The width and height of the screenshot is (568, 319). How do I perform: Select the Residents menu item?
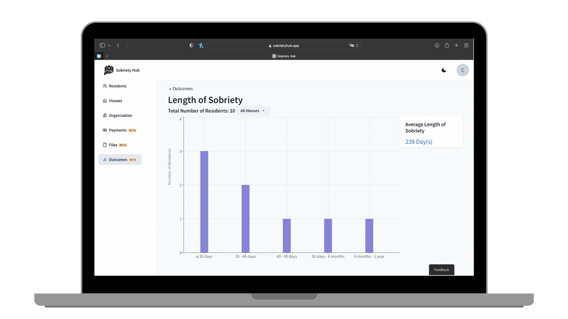[117, 86]
